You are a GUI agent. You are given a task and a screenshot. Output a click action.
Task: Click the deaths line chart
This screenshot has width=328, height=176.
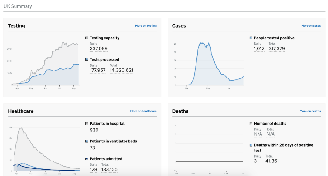209,149
